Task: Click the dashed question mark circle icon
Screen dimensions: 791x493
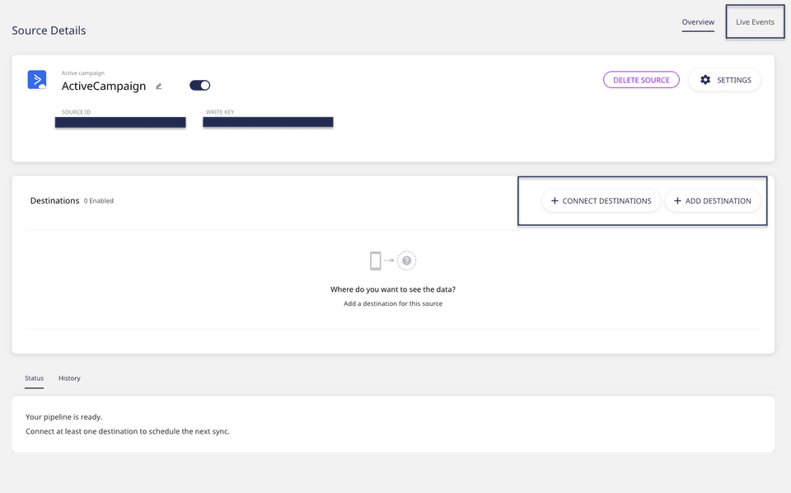Action: [x=406, y=261]
